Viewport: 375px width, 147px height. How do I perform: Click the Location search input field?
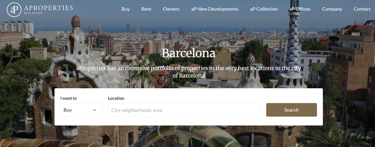point(184,110)
